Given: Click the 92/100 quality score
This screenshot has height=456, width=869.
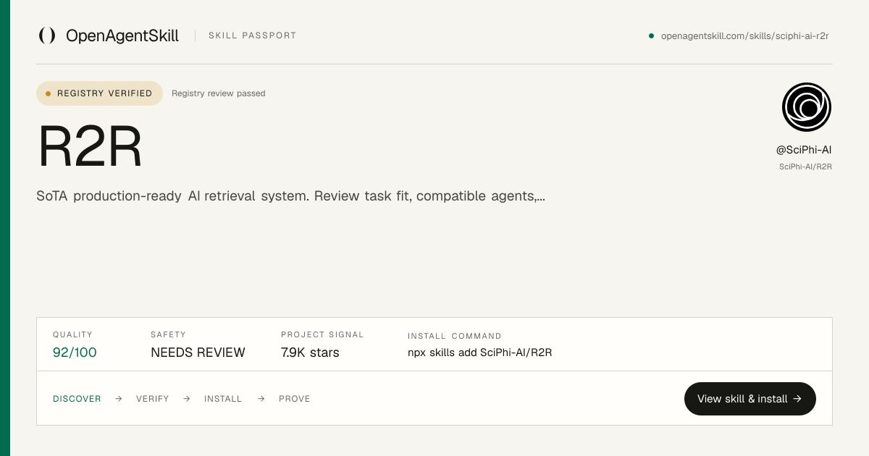Looking at the screenshot, I should (x=75, y=352).
